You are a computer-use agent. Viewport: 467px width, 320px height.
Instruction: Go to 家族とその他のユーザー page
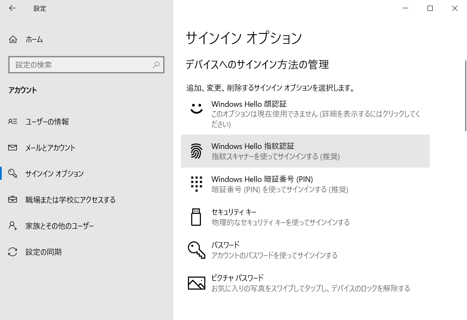(x=59, y=226)
